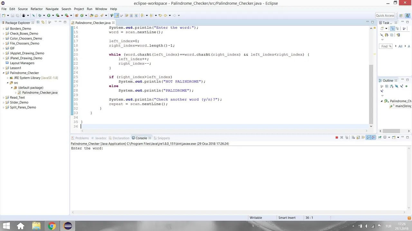Collapse the Palindrome_Checker project
The image size is (412, 231).
pyautogui.click(x=4, y=73)
